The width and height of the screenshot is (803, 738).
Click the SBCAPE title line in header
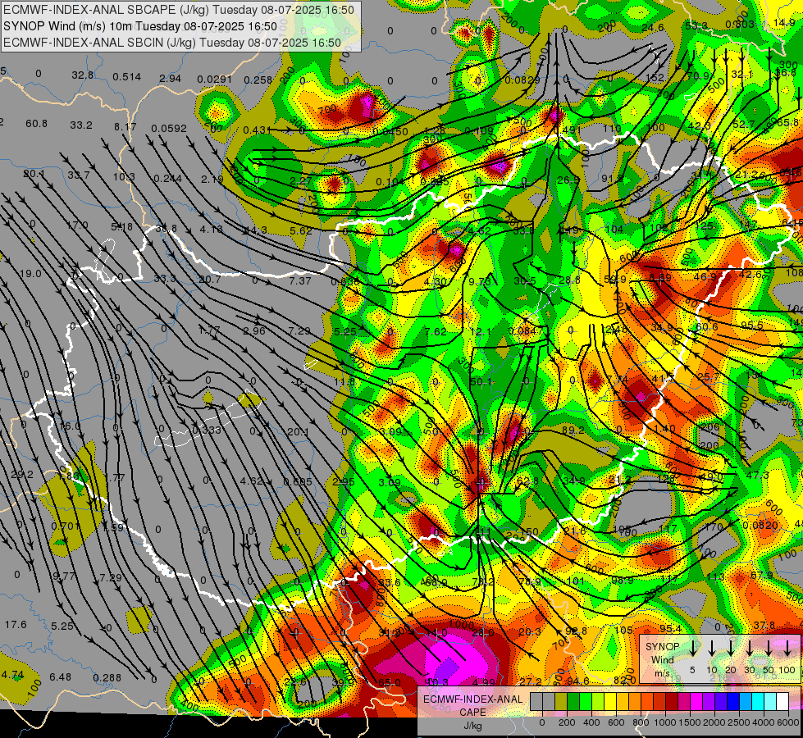pyautogui.click(x=179, y=10)
